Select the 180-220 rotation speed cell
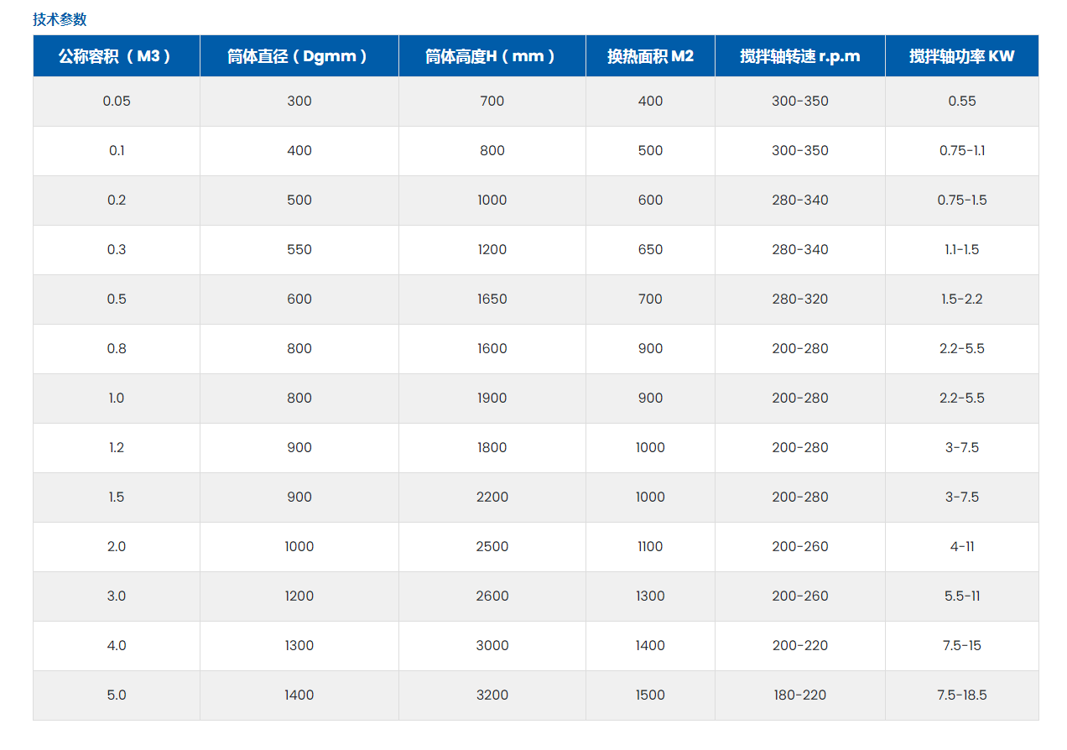Image resolution: width=1067 pixels, height=750 pixels. pyautogui.click(x=800, y=695)
